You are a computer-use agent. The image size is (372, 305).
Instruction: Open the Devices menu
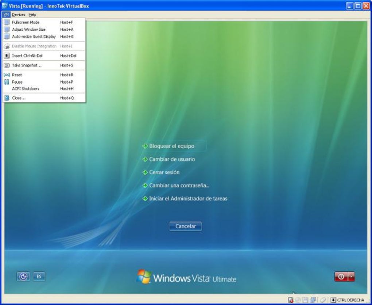coord(19,15)
